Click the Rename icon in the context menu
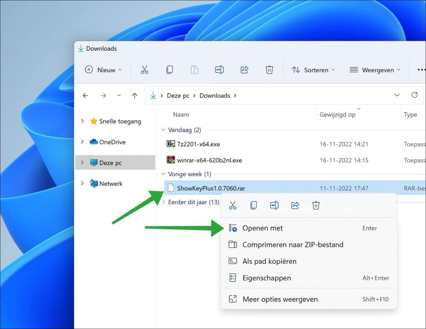 pos(274,205)
